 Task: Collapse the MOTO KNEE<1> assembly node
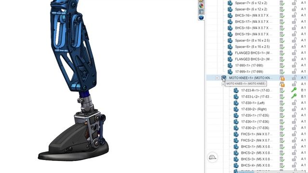point(217,78)
